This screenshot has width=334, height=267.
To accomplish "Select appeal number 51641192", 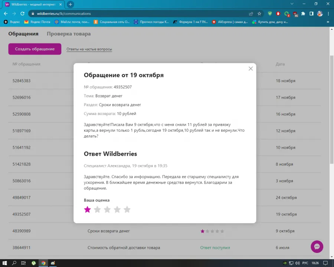I will (22, 148).
